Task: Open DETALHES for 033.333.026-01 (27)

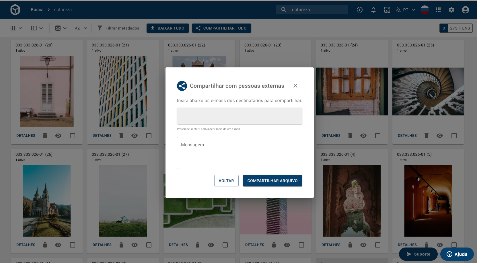Action: click(102, 245)
